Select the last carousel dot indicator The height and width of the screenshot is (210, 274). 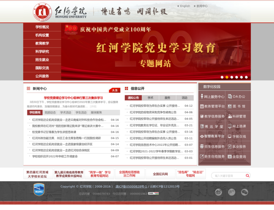click(247, 77)
